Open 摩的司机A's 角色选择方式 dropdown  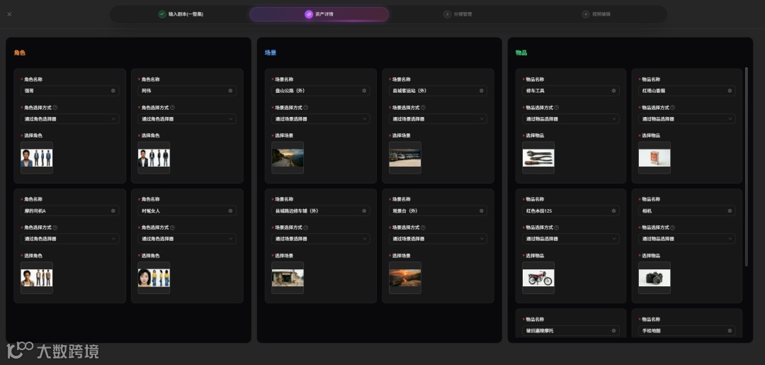coord(69,239)
